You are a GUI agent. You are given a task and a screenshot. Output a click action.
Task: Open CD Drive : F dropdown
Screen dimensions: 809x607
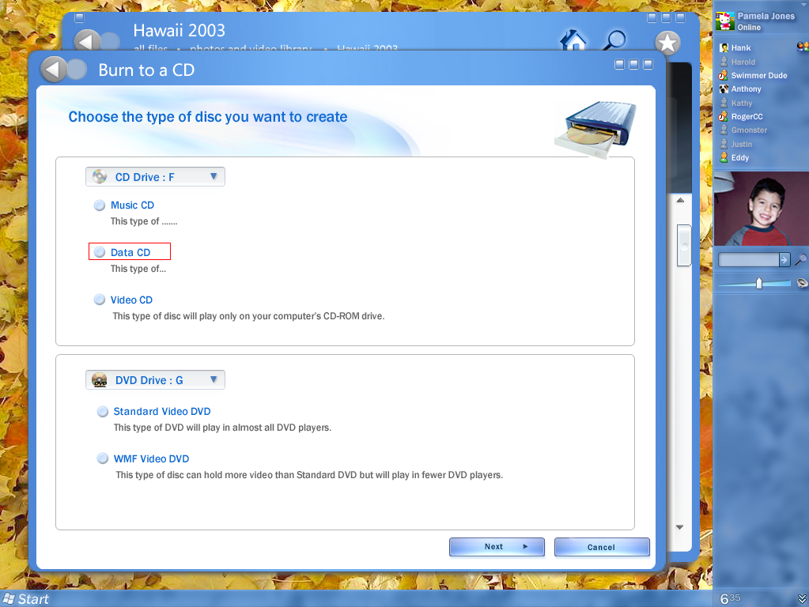click(155, 177)
